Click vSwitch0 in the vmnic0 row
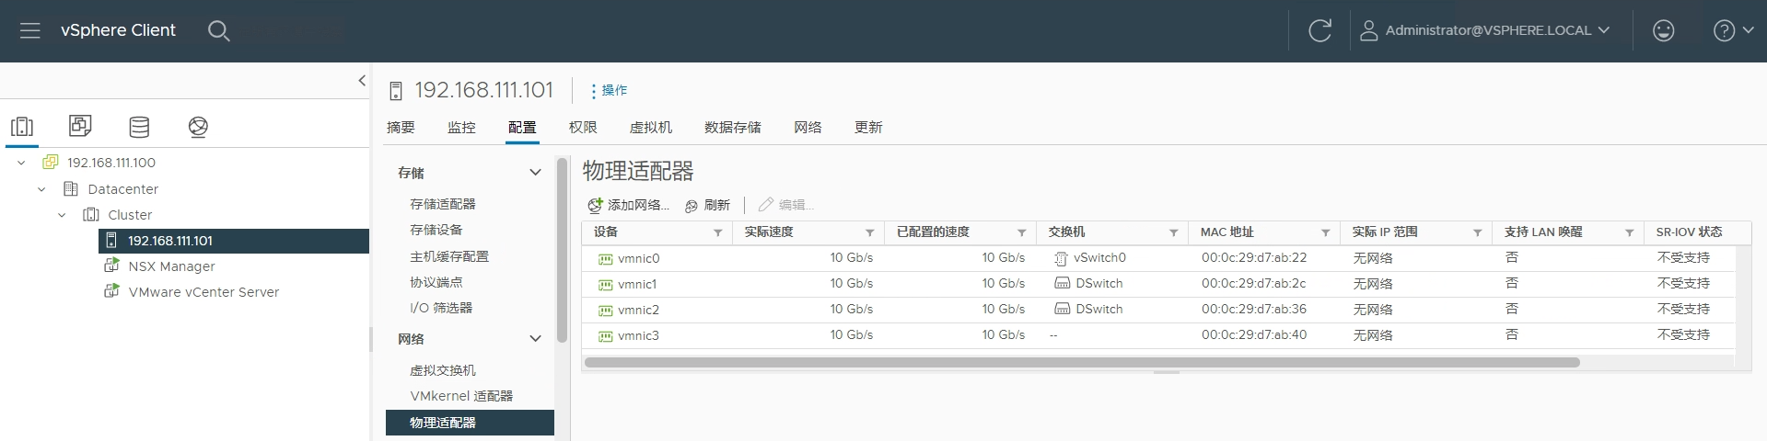This screenshot has width=1767, height=441. pyautogui.click(x=1099, y=258)
